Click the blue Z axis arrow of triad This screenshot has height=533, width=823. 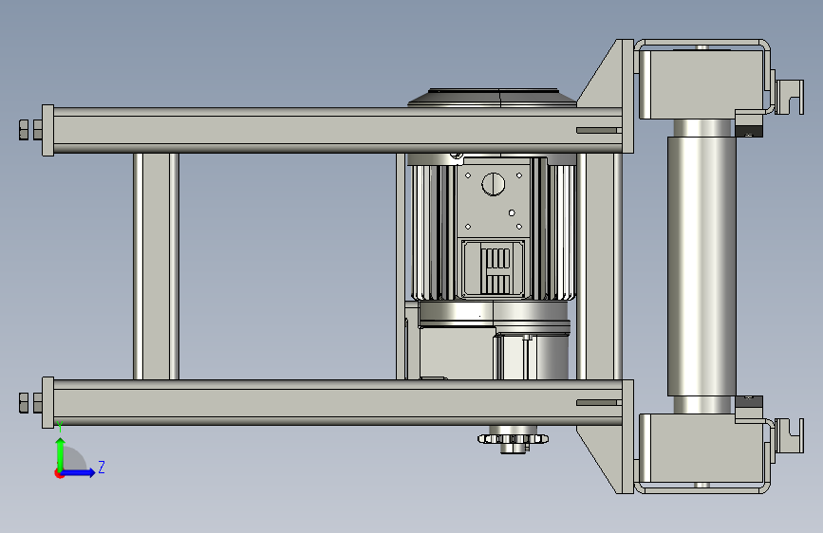pyautogui.click(x=79, y=472)
